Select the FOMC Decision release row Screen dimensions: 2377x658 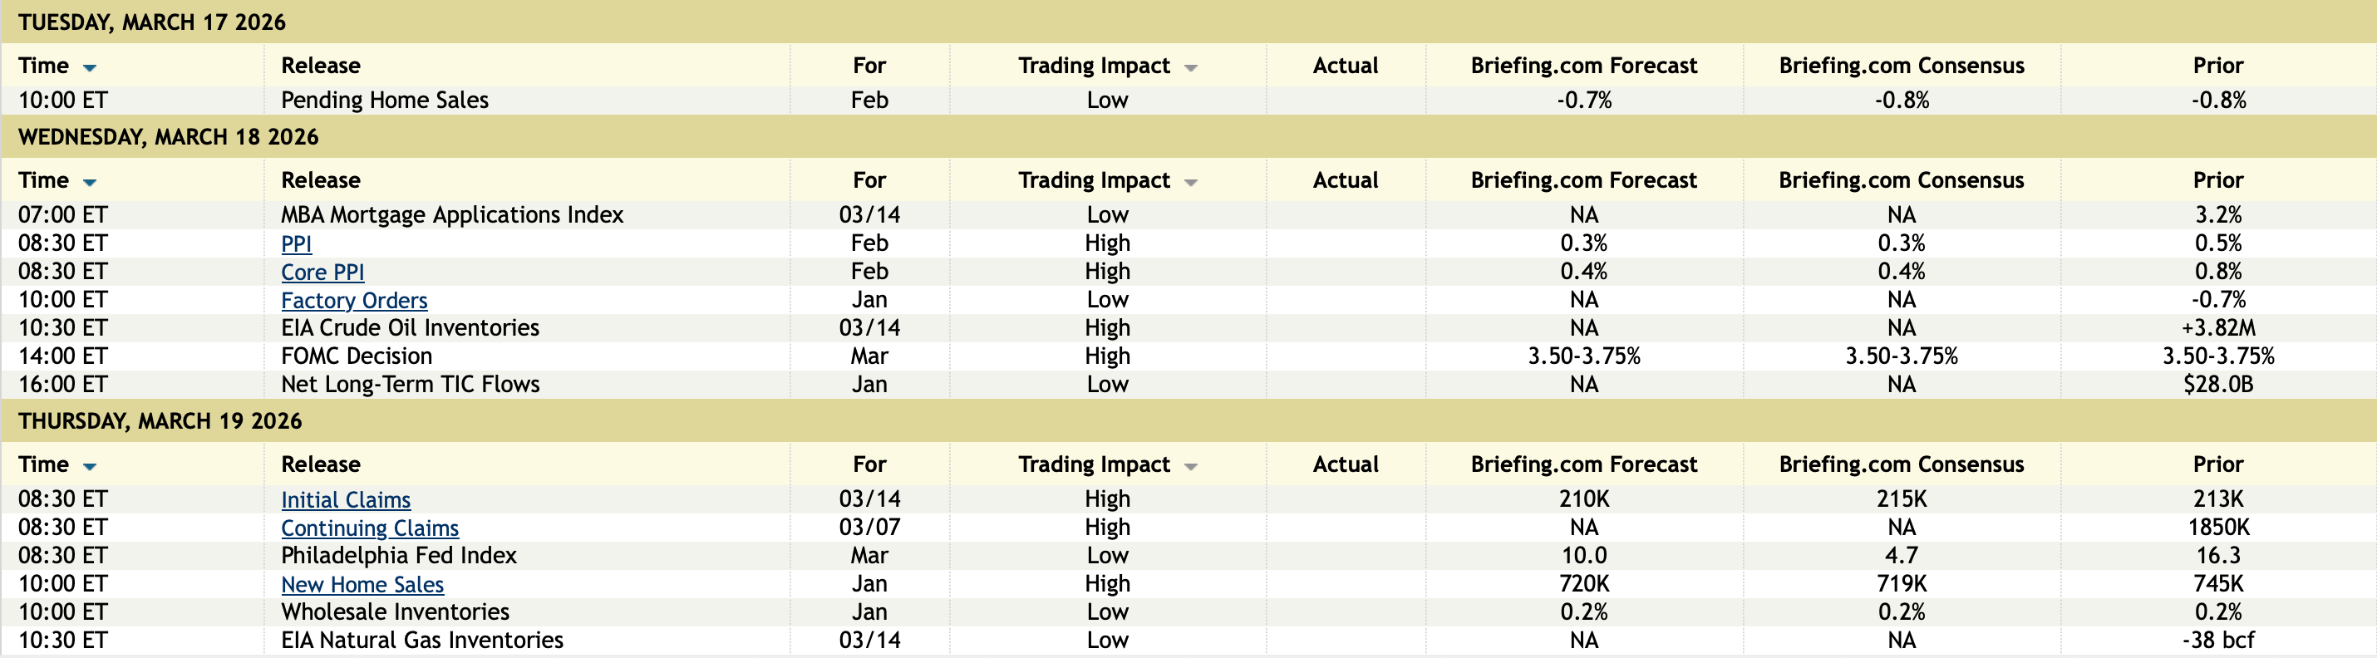357,356
